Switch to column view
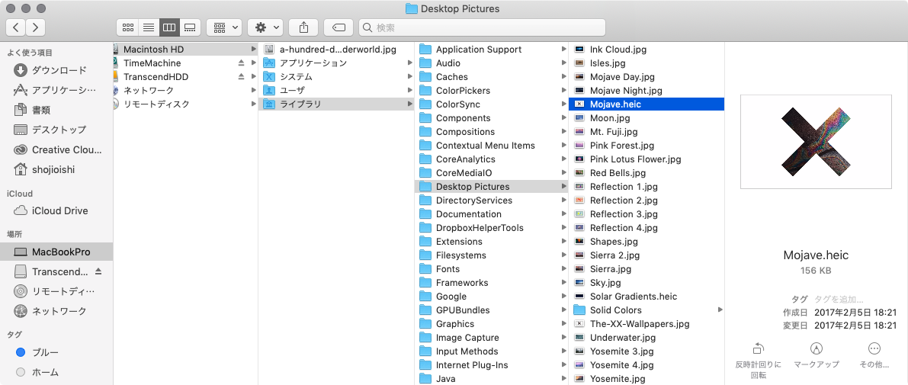 point(168,27)
